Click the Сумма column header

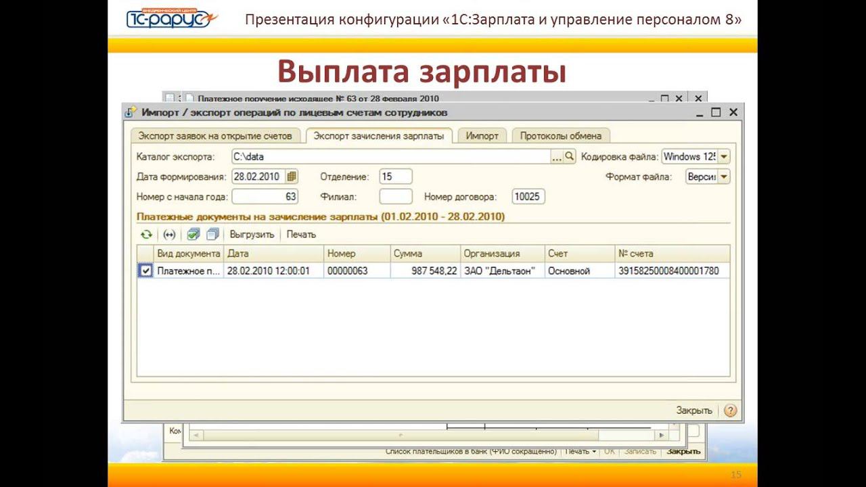(x=425, y=254)
